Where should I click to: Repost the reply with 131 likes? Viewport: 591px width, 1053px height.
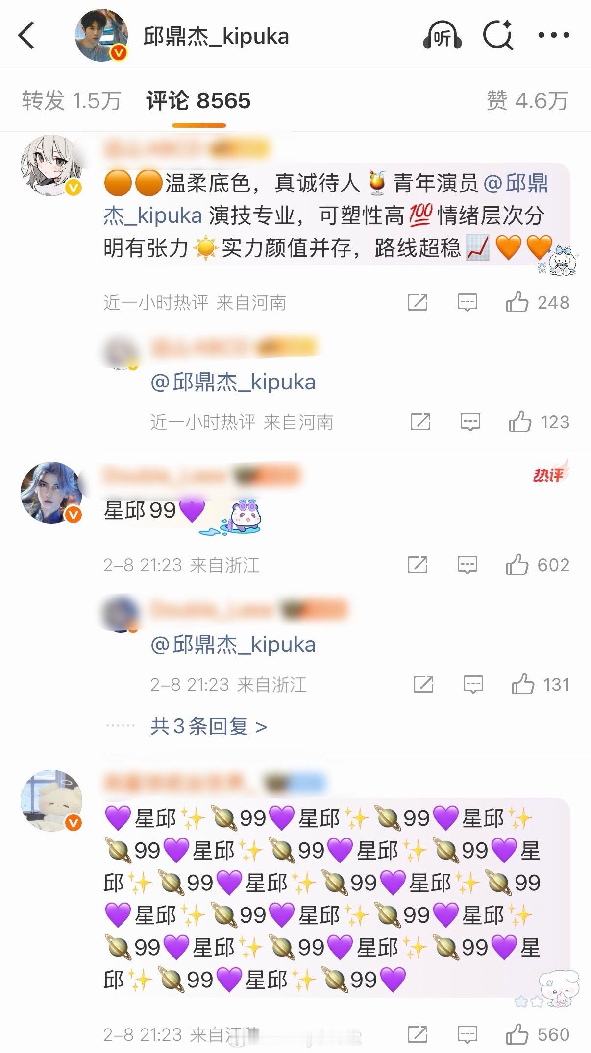tap(423, 684)
